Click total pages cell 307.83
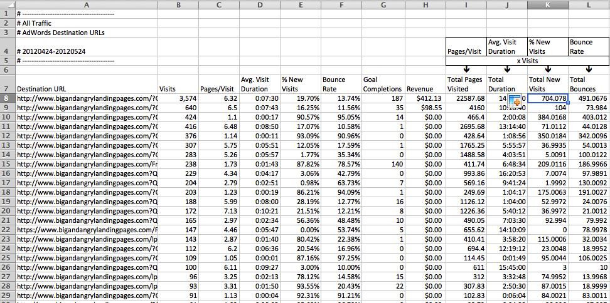The width and height of the screenshot is (610, 303). click(x=466, y=286)
